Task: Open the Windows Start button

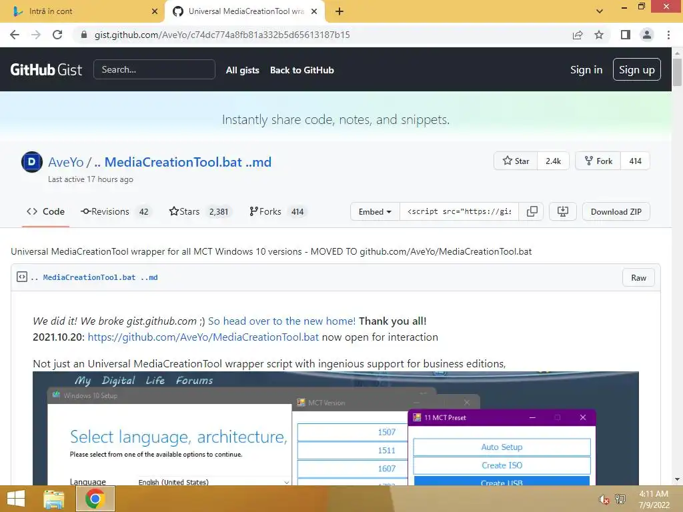Action: point(16,499)
